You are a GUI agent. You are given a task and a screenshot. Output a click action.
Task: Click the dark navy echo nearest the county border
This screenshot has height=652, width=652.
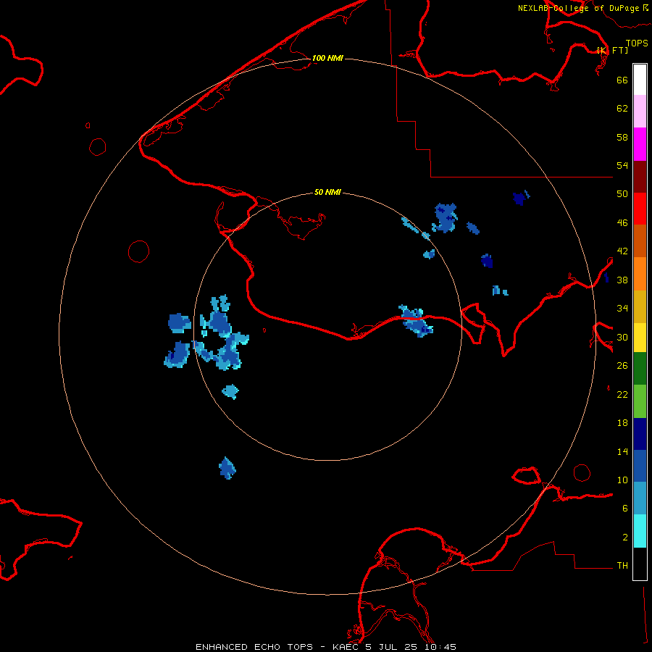coord(521,198)
